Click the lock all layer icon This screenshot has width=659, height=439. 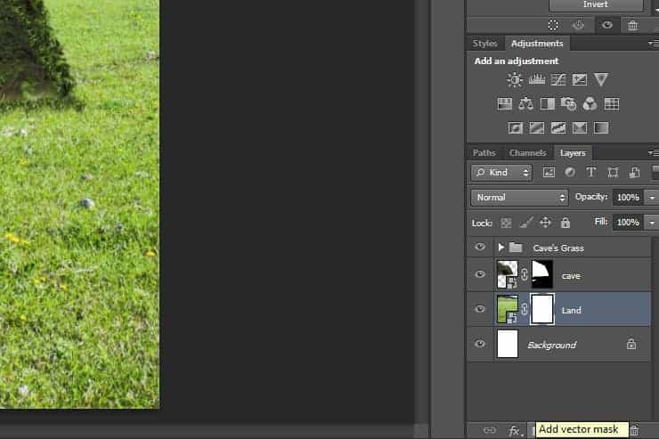pos(565,223)
